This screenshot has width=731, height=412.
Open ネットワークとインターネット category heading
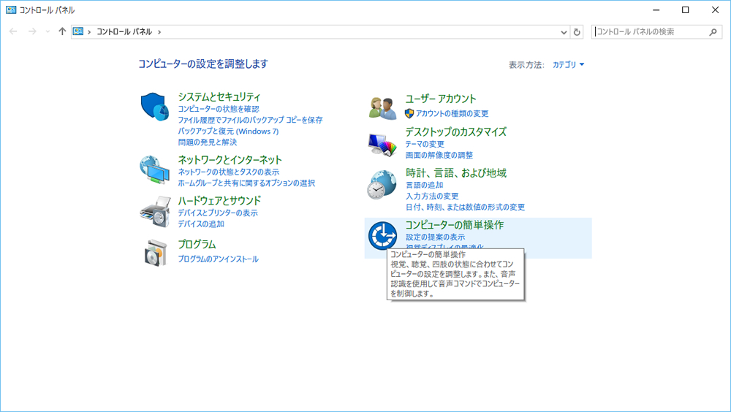(230, 160)
